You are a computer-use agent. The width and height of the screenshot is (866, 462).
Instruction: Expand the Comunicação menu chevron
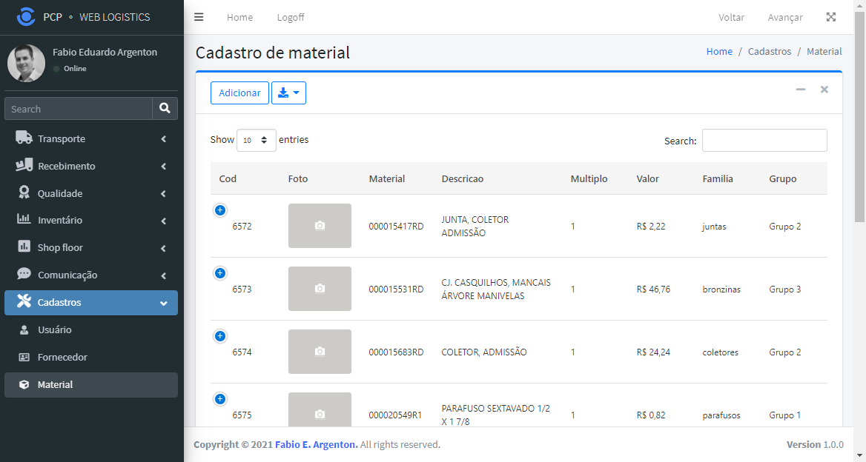163,275
